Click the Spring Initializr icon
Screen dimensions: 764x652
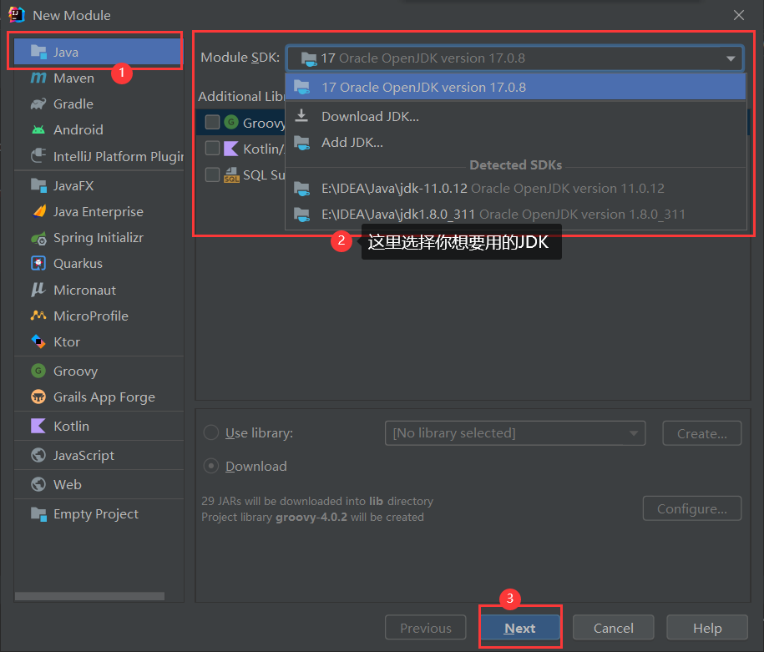38,238
